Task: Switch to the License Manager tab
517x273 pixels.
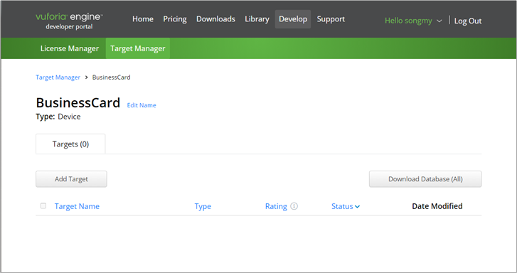Action: pos(70,48)
